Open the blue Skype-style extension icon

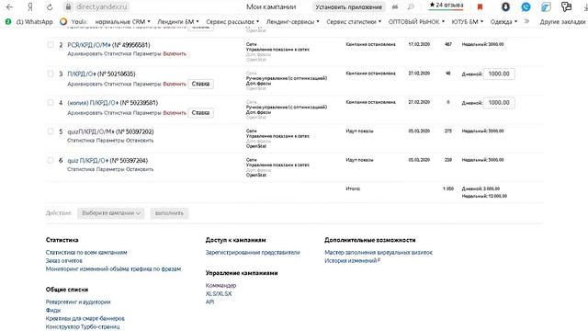(x=526, y=6)
